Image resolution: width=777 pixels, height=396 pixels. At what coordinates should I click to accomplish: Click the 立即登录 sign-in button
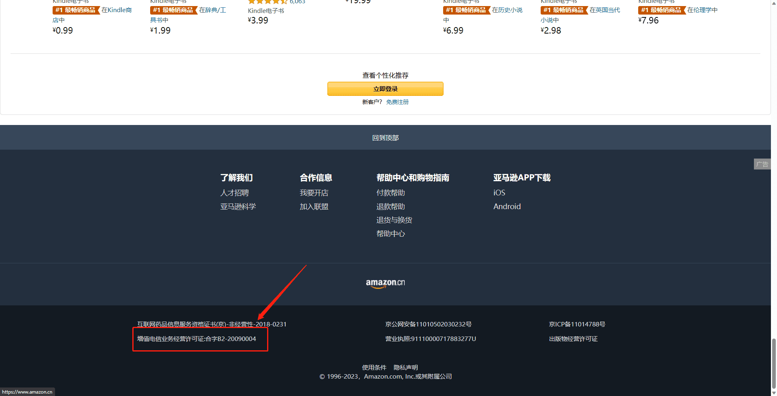tap(385, 89)
